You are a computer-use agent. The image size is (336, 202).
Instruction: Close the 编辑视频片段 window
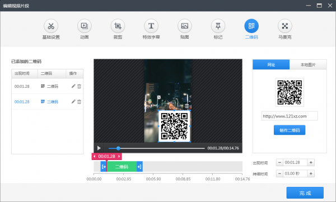[x=330, y=6]
